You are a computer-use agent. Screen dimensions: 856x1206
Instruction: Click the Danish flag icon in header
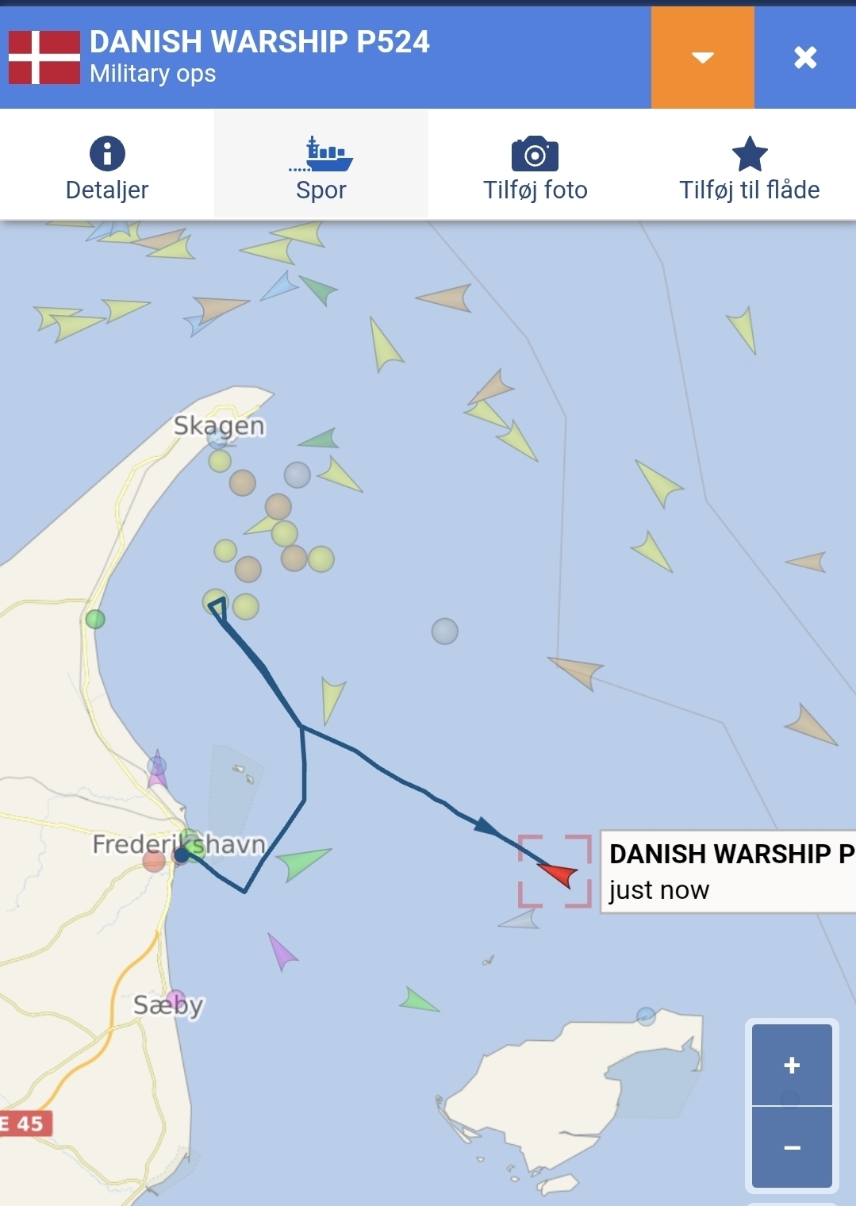tap(44, 57)
